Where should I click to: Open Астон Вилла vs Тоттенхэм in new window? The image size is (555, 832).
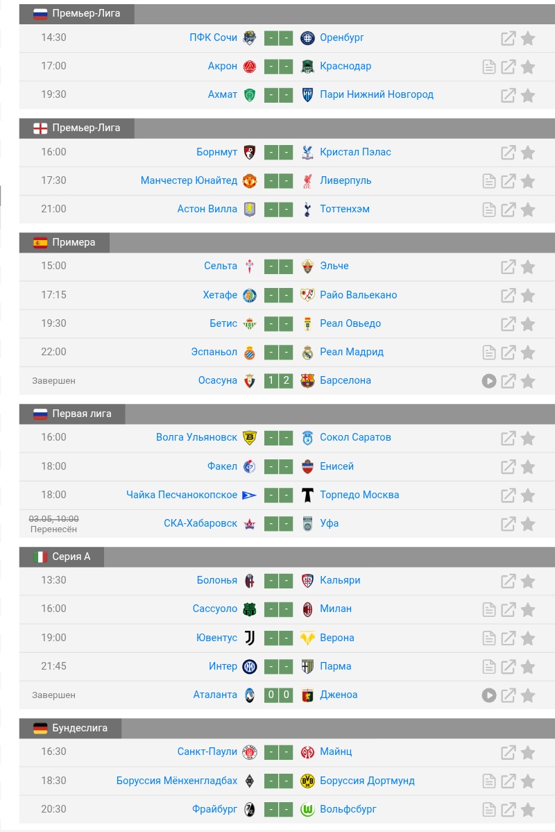pyautogui.click(x=509, y=210)
